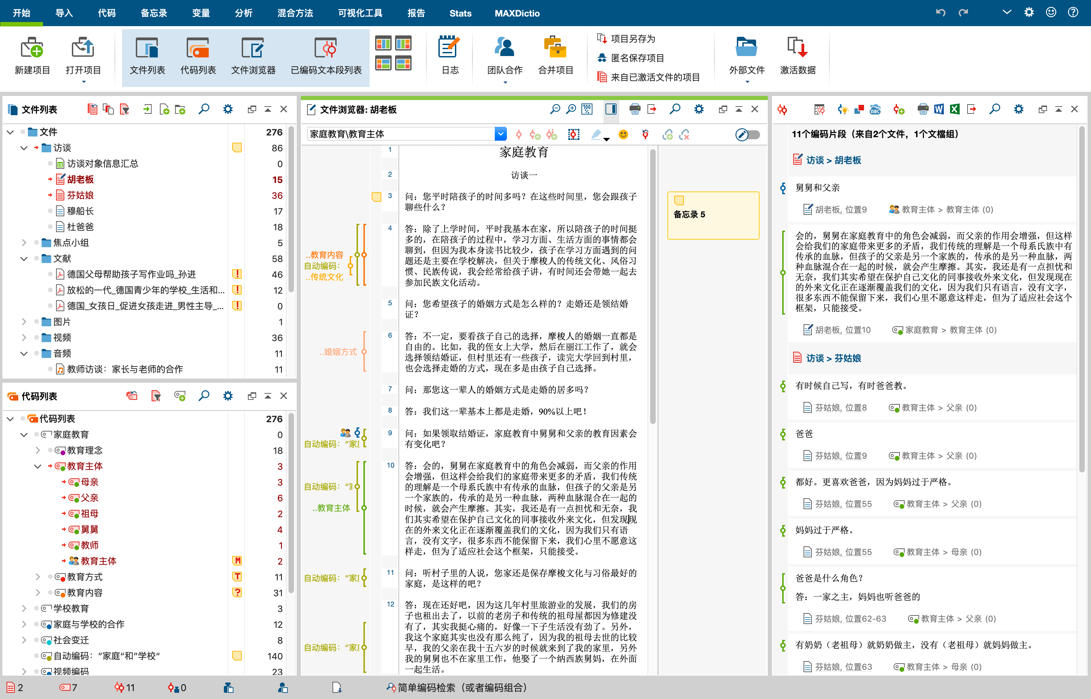1091x699 pixels.
Task: Undo the last coding action
Action: pyautogui.click(x=645, y=135)
